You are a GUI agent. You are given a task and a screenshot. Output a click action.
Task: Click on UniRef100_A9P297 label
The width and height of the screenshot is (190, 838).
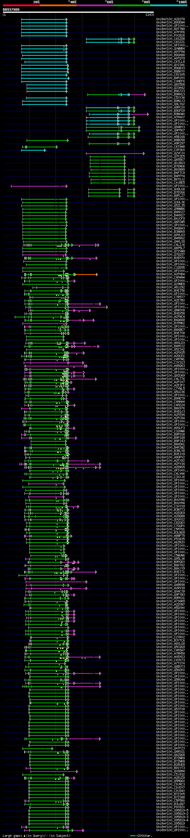click(170, 144)
